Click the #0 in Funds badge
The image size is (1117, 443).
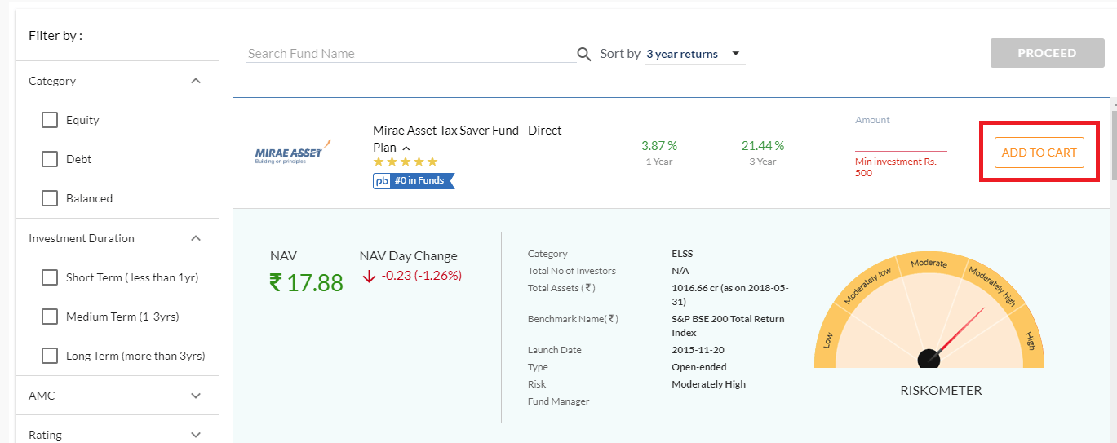(414, 181)
